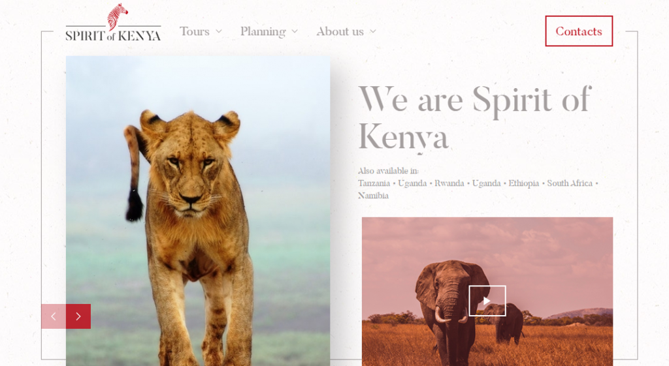Play the elephant video with the play icon
The width and height of the screenshot is (669, 366).
tap(487, 301)
